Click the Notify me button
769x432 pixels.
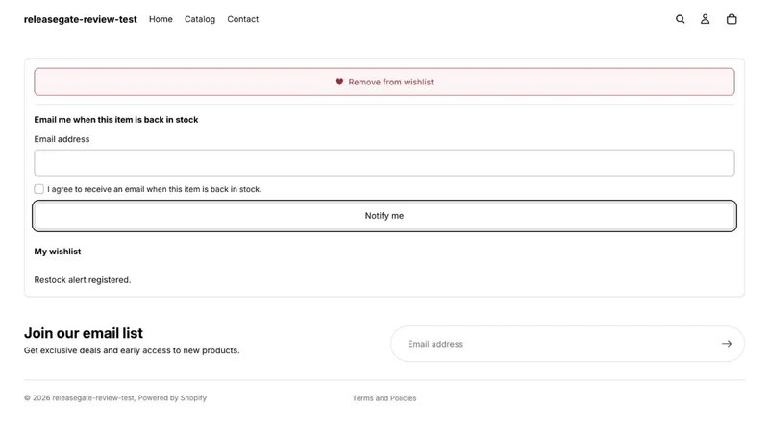pyautogui.click(x=384, y=216)
